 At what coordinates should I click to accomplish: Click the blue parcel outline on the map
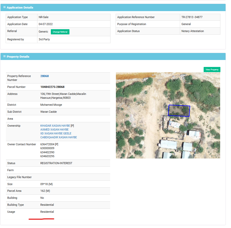[x=179, y=111]
